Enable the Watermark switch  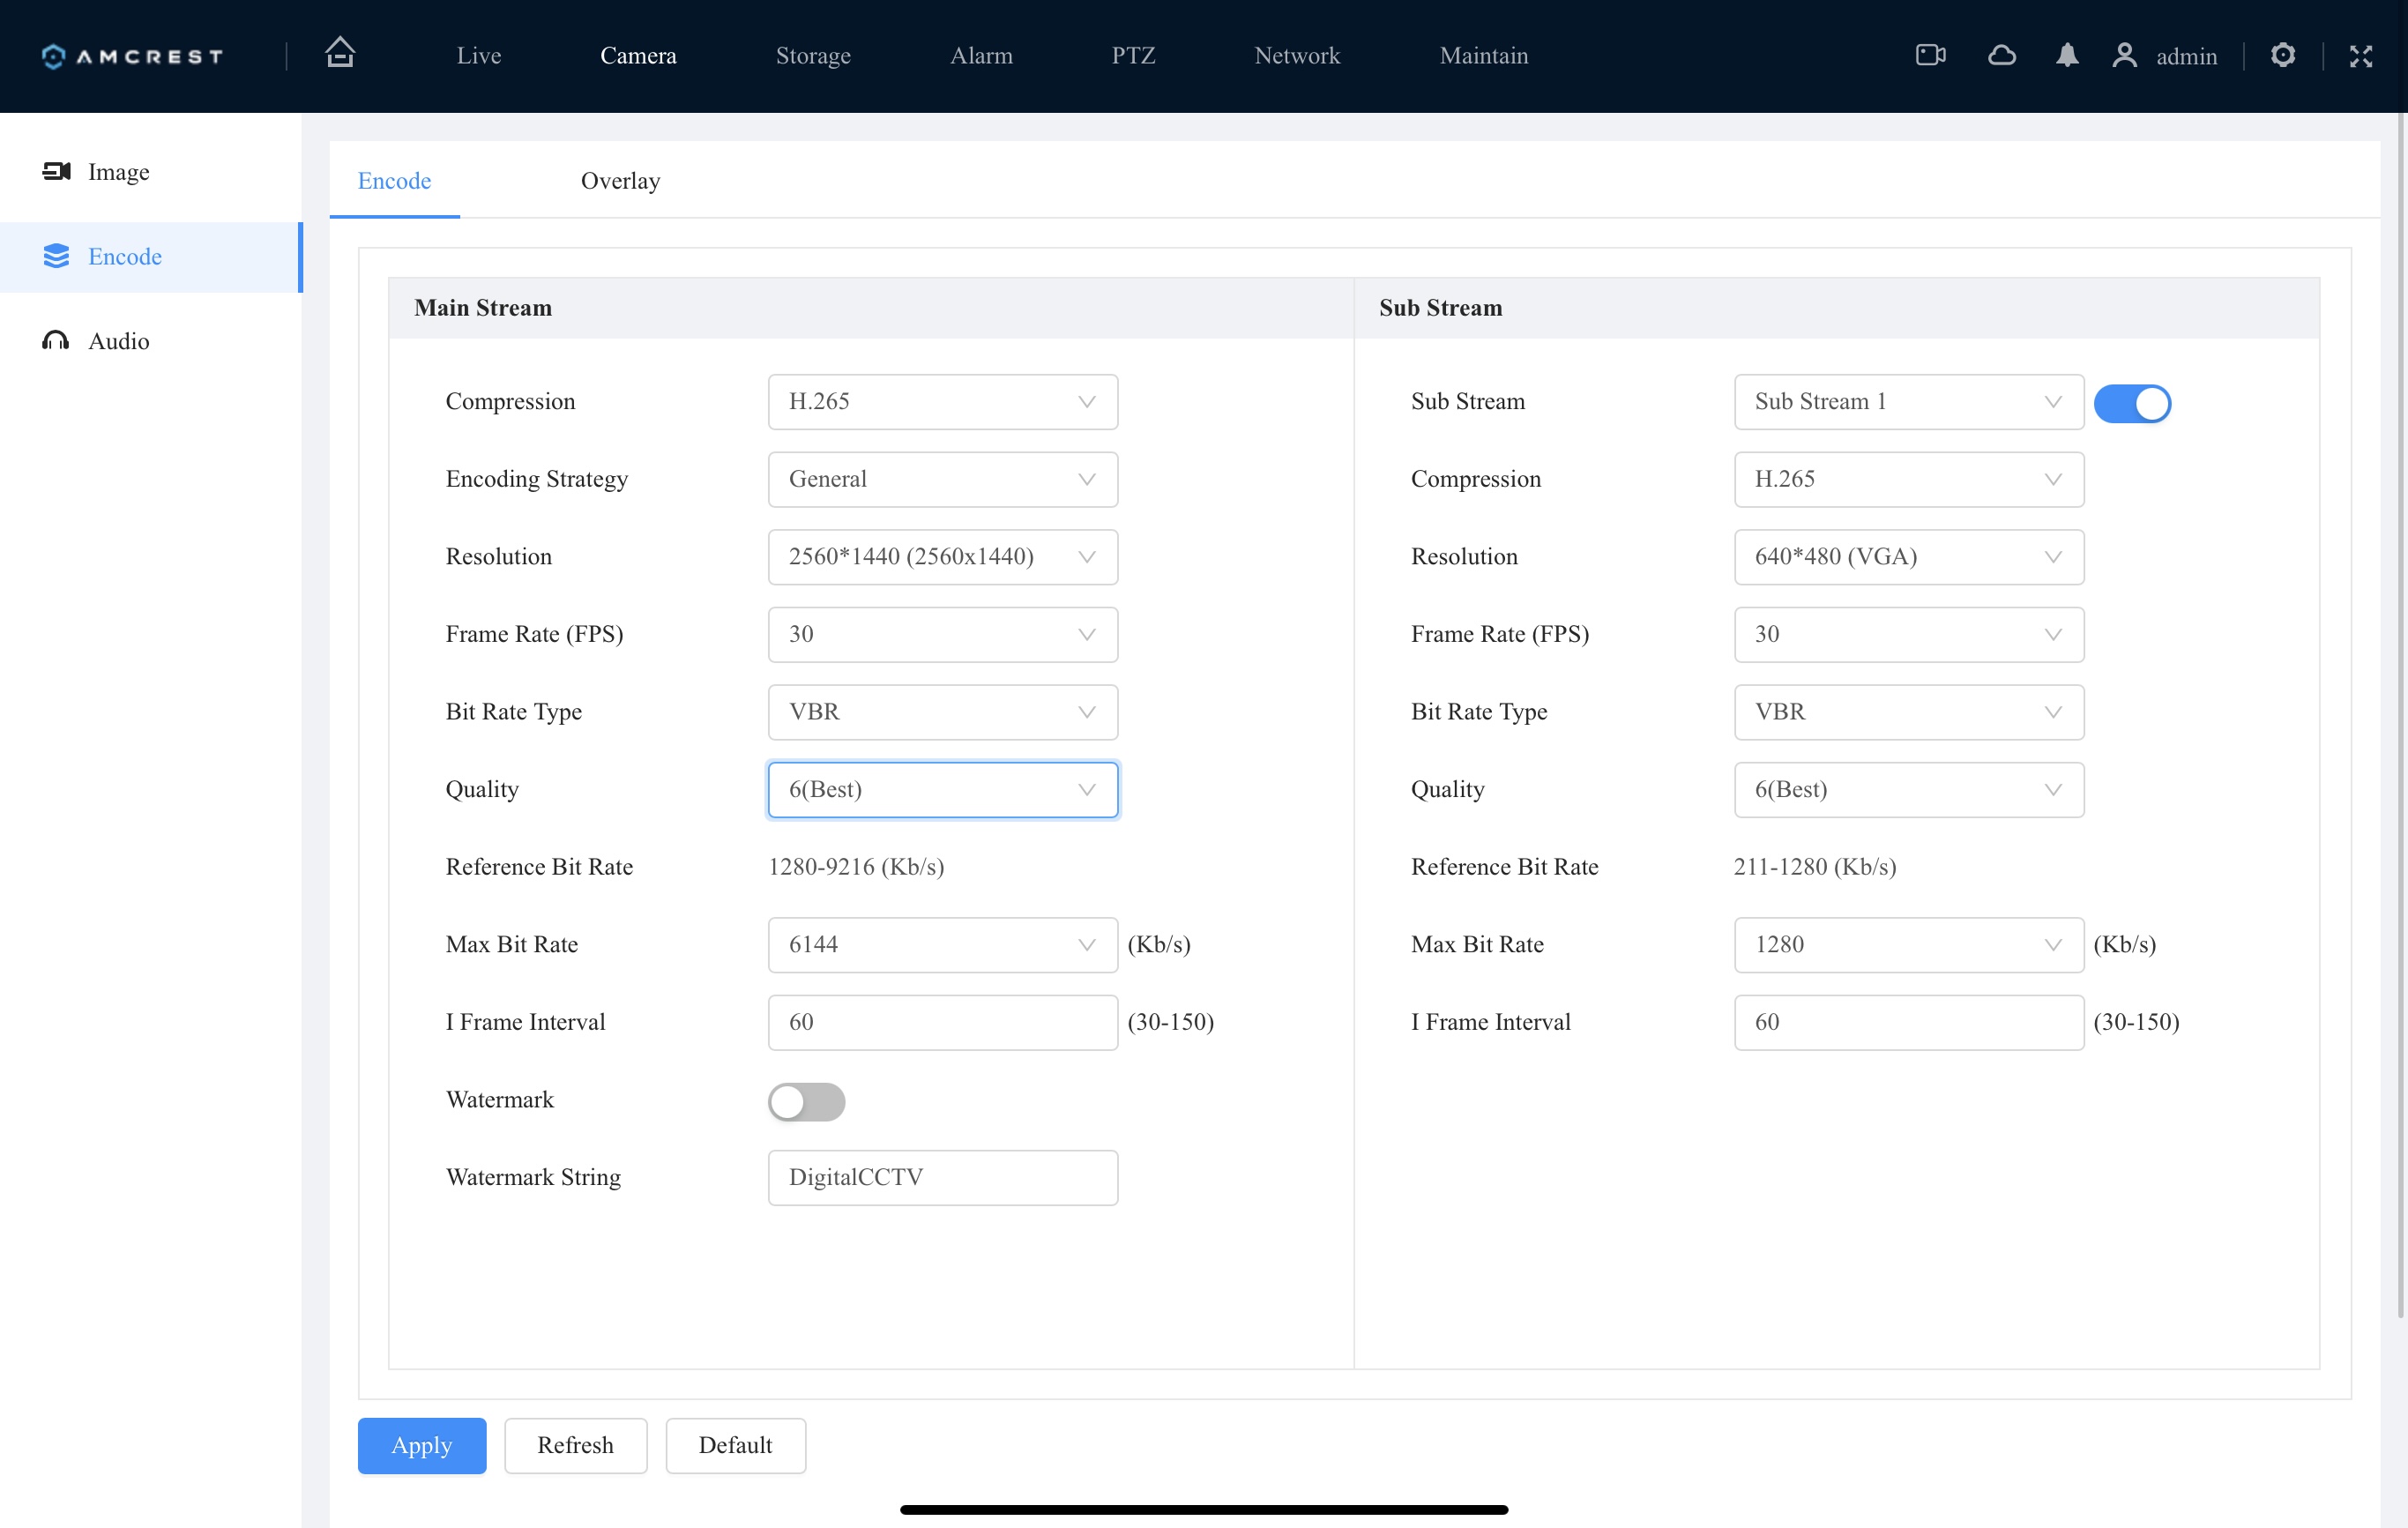pos(806,1101)
